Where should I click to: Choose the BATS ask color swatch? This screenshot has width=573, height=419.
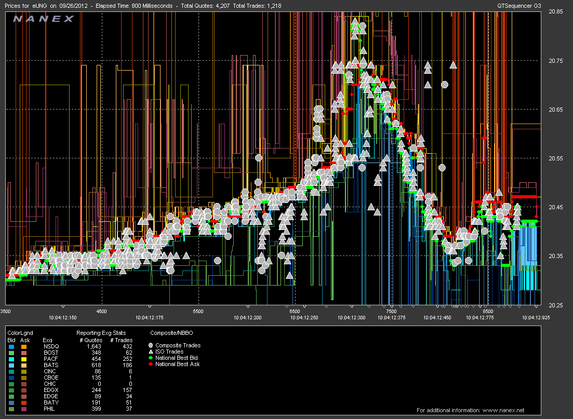[24, 365]
